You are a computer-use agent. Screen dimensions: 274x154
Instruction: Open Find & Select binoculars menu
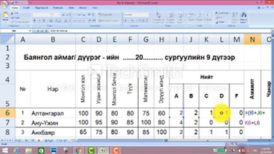click(x=244, y=18)
